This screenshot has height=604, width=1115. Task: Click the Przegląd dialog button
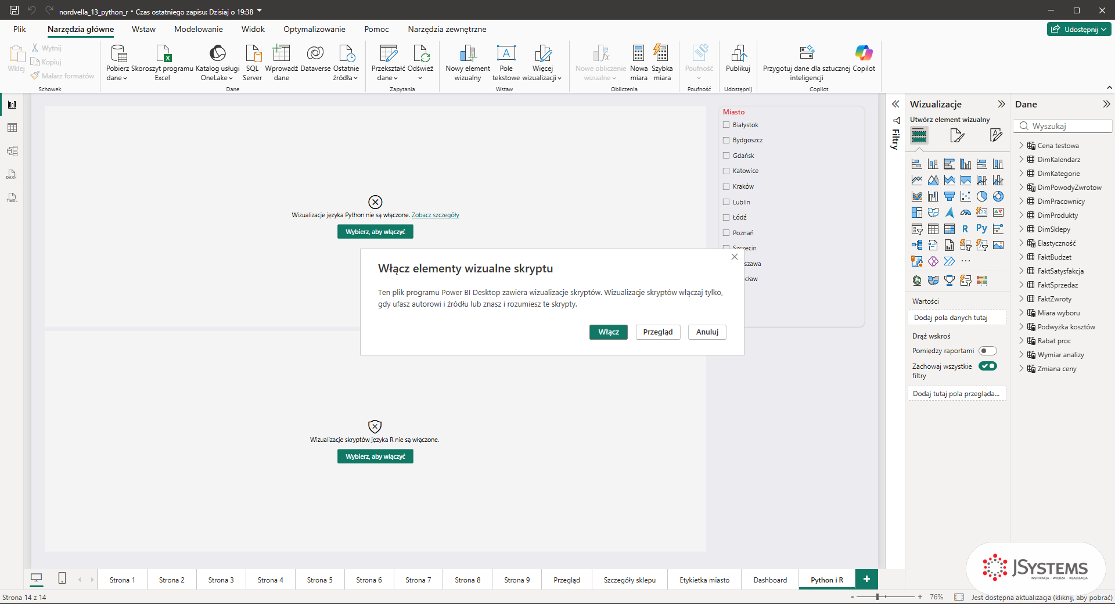[658, 332]
